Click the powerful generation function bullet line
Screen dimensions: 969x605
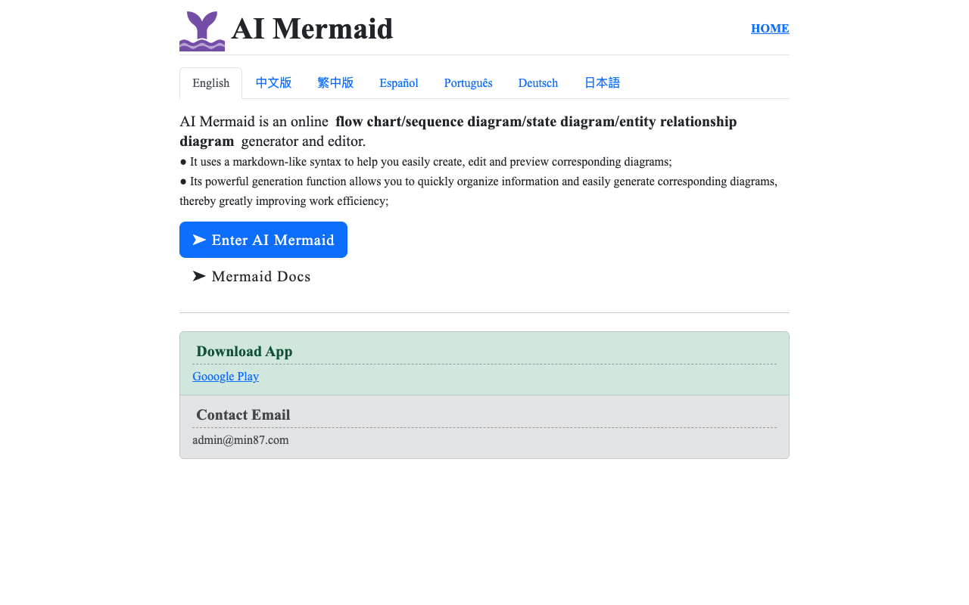(478, 191)
